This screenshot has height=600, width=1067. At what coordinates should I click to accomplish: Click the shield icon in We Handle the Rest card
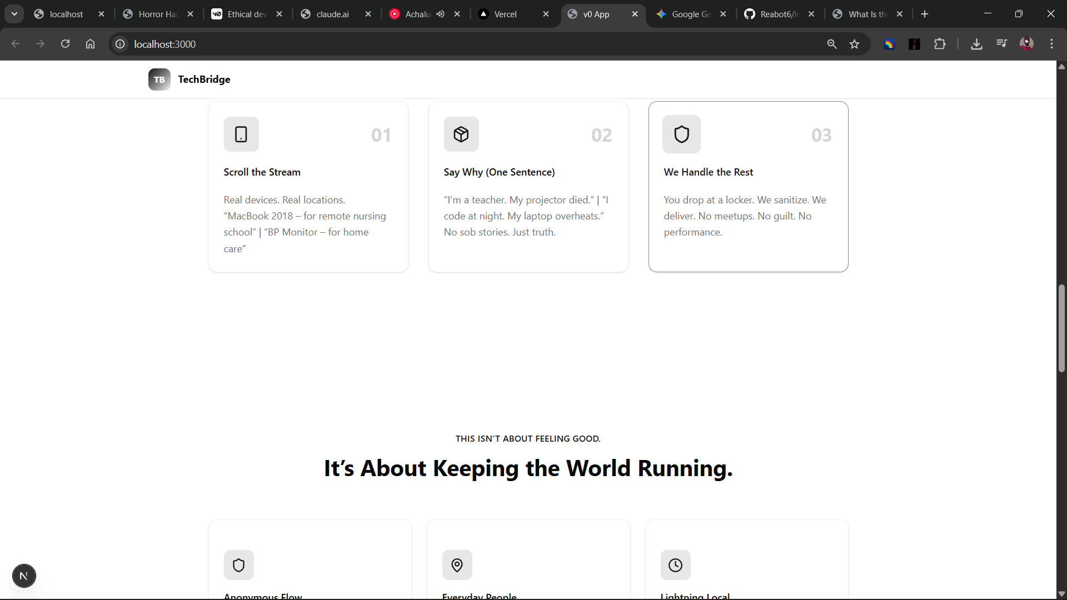[x=681, y=134]
